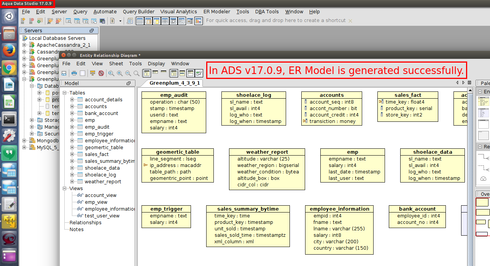Click the tab list button beside the tab arrows
Image resolution: width=490 pixels, height=266 pixels.
click(x=470, y=83)
